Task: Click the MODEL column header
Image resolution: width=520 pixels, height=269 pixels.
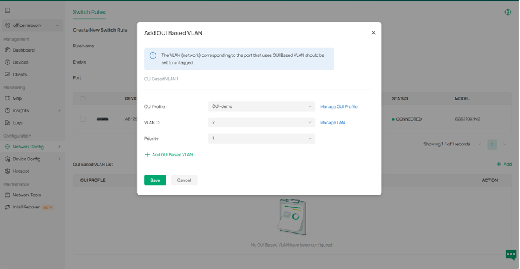Action: (x=462, y=99)
